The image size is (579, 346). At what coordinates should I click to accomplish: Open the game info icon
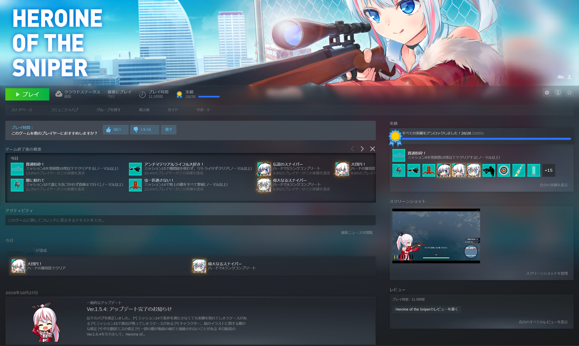(558, 93)
